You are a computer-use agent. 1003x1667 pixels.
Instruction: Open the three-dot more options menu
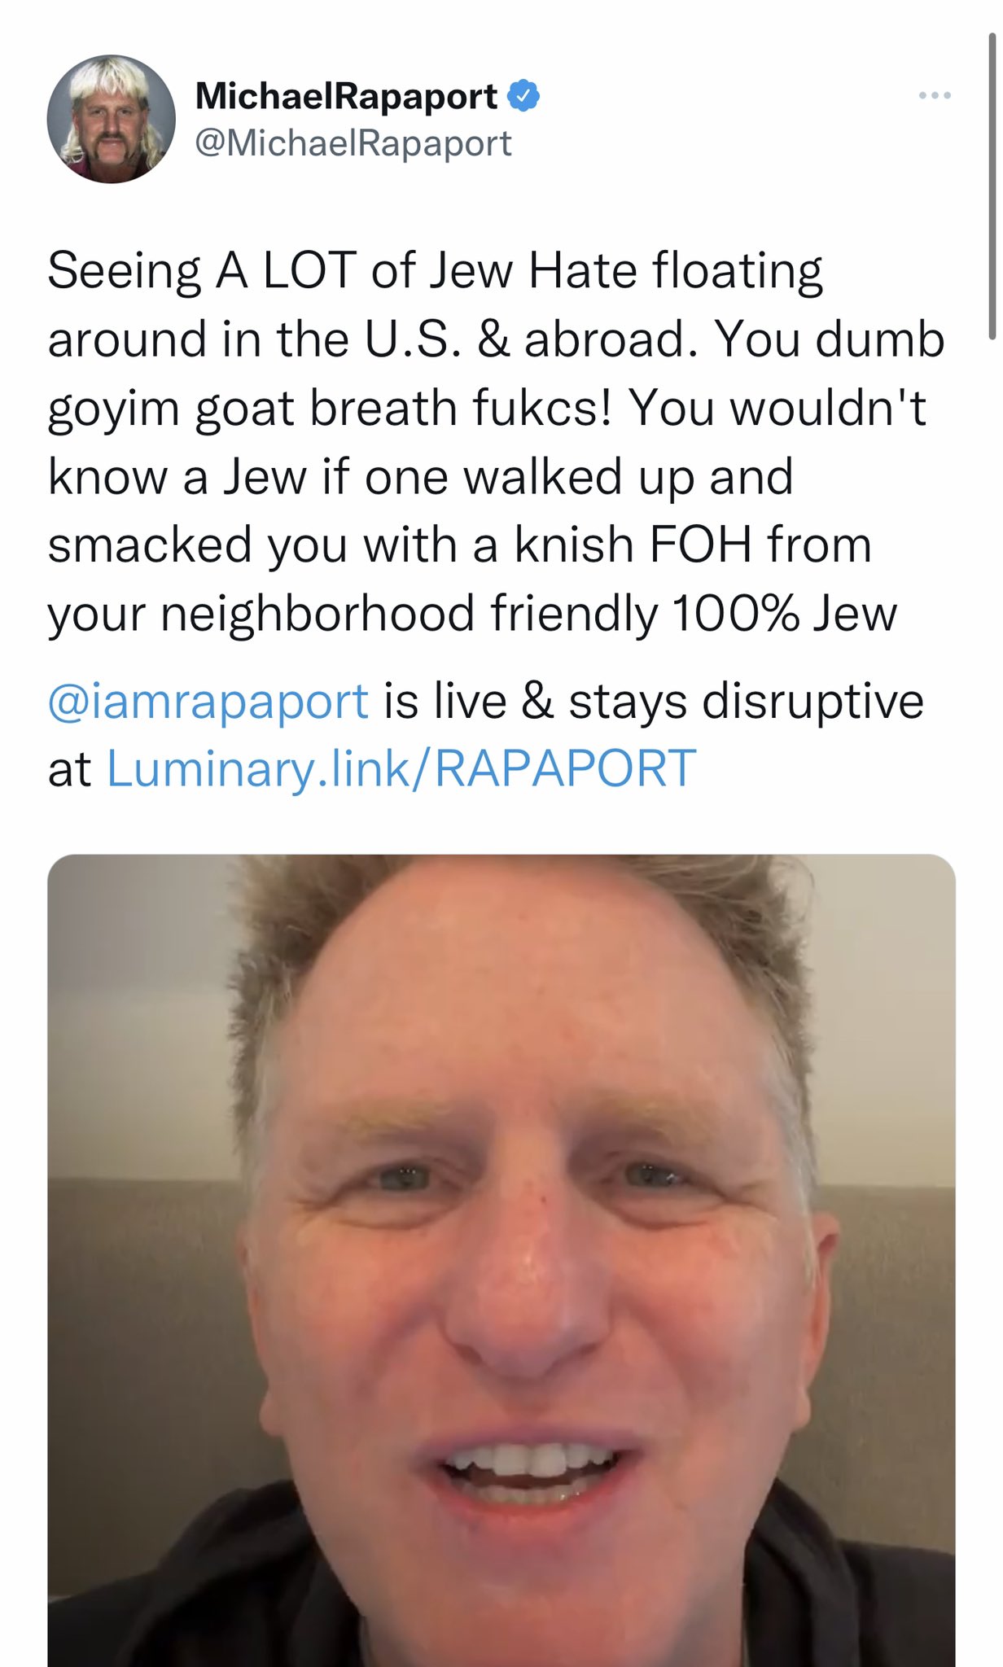click(935, 97)
